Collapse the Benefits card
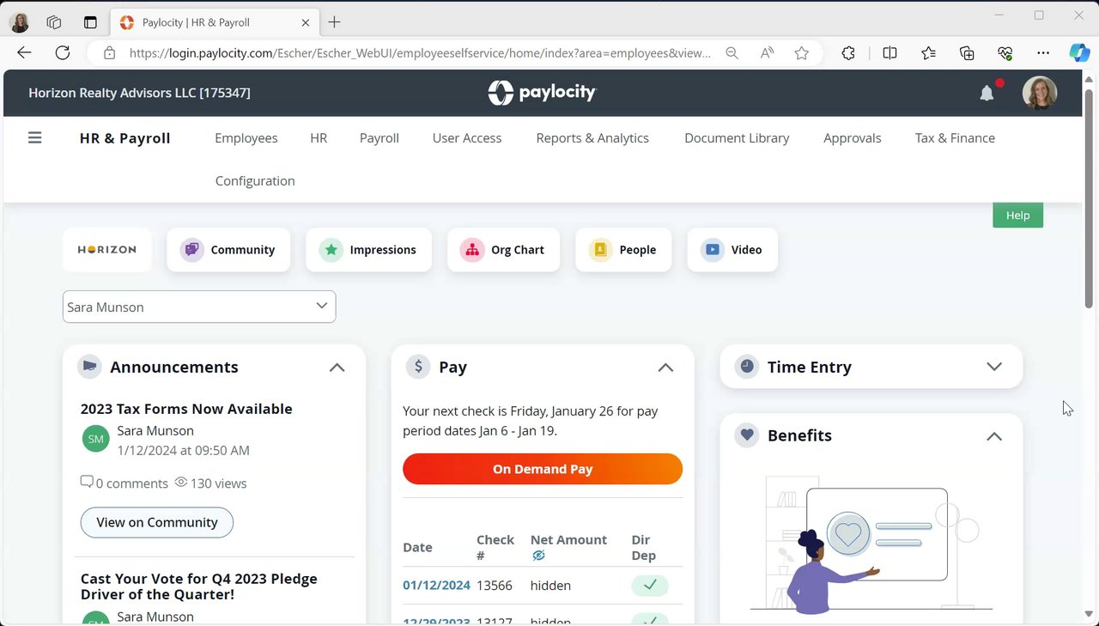The height and width of the screenshot is (626, 1099). click(x=994, y=436)
